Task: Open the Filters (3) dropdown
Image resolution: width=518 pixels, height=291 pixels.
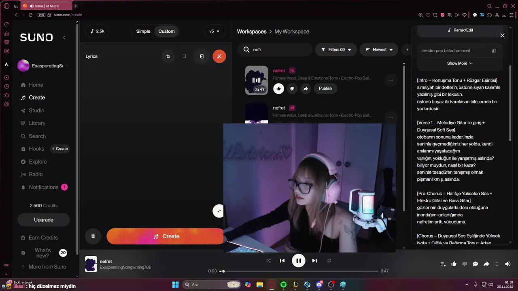Action: 336,50
